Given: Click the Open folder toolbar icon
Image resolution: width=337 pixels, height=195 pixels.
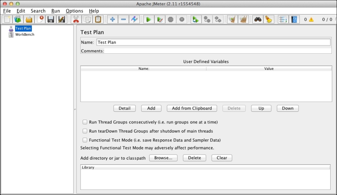Looking at the screenshot, I should (x=29, y=19).
